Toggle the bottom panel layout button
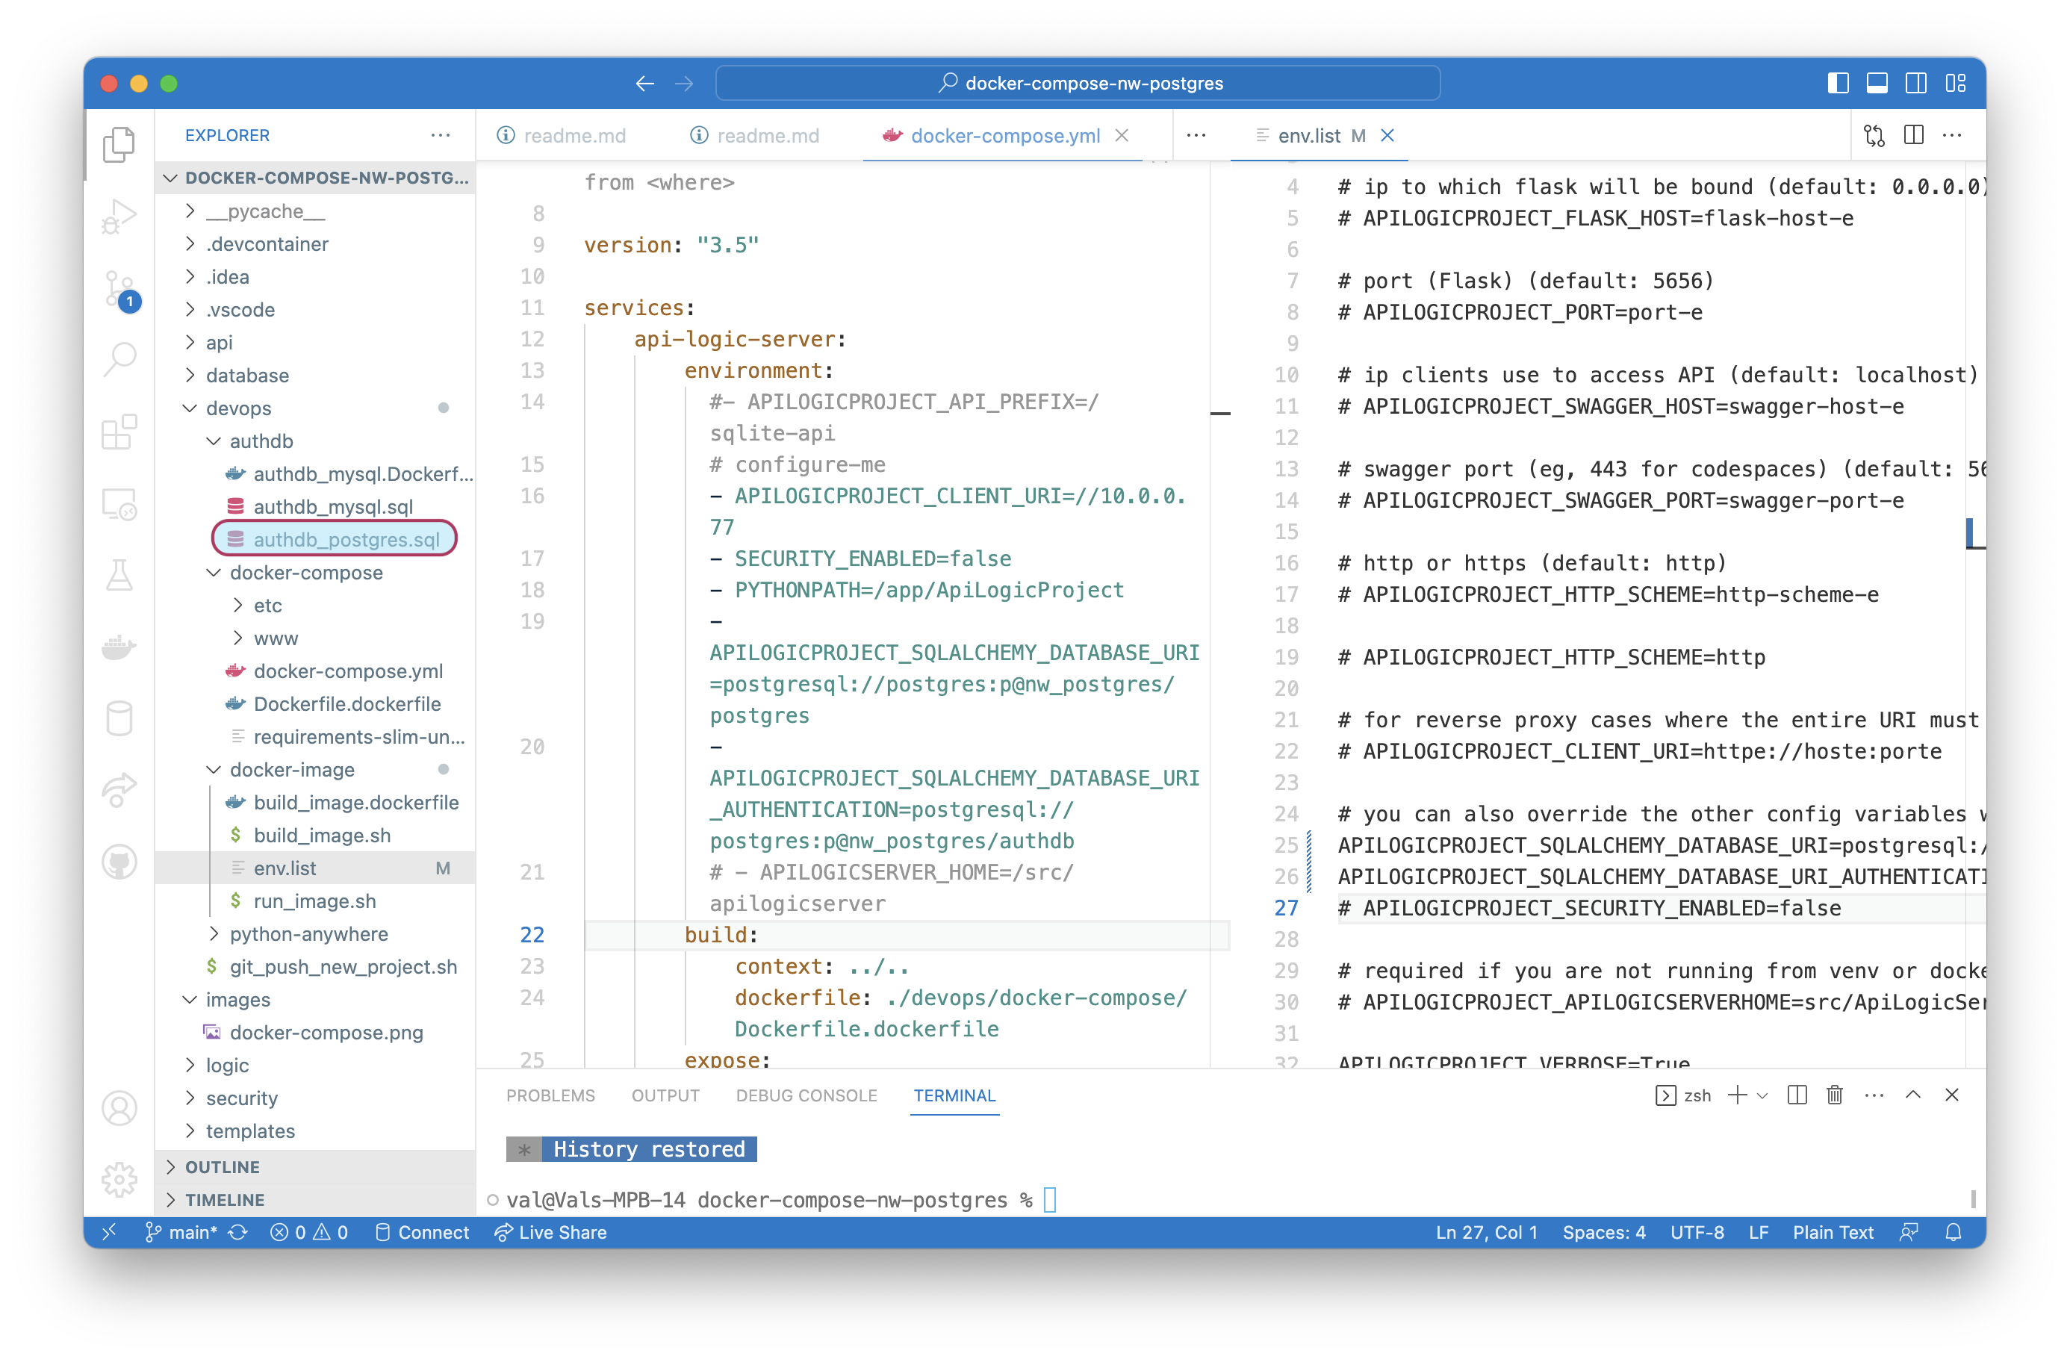Image resolution: width=2070 pixels, height=1359 pixels. coord(1877,84)
